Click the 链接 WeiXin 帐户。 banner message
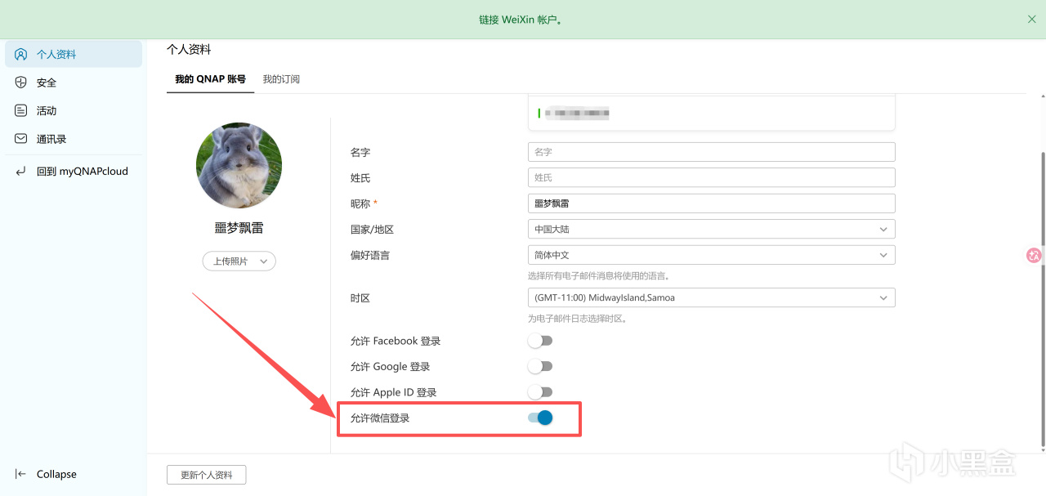This screenshot has height=496, width=1046. 521,20
